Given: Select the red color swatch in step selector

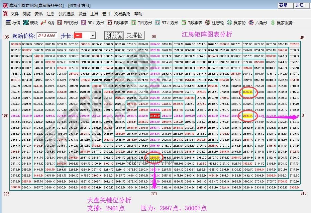Looking at the screenshot, I should pyautogui.click(x=78, y=35).
